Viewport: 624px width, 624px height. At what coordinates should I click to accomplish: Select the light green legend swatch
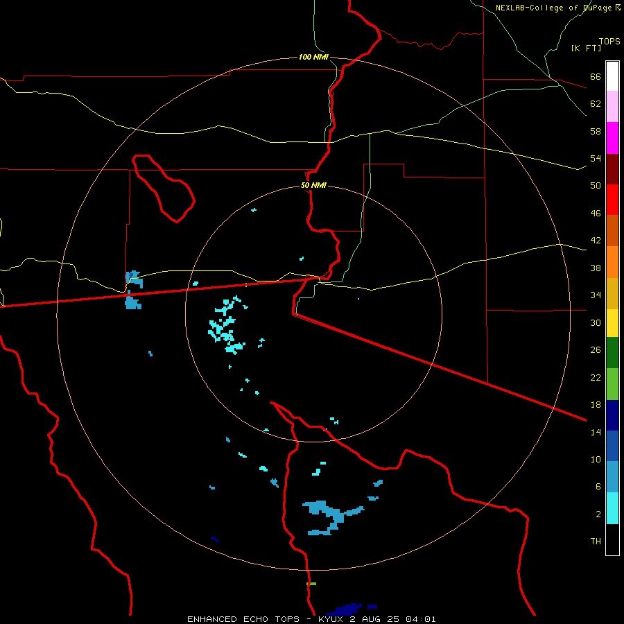[x=612, y=384]
